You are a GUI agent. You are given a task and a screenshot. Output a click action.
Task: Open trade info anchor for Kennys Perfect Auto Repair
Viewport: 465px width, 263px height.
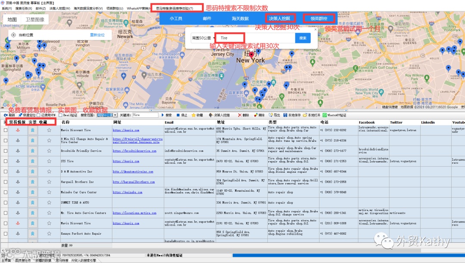(18, 234)
